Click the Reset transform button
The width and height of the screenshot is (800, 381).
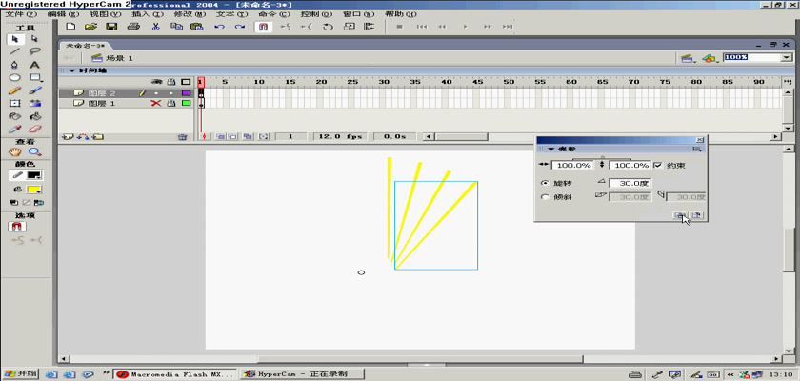point(697,215)
